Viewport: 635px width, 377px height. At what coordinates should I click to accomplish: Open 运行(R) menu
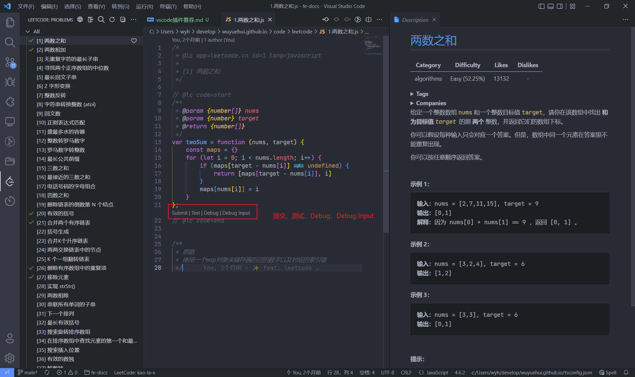pyautogui.click(x=145, y=6)
